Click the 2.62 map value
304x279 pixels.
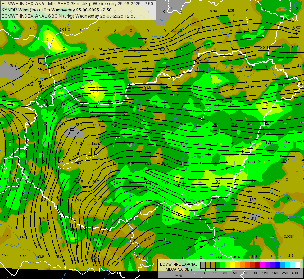[236, 219]
